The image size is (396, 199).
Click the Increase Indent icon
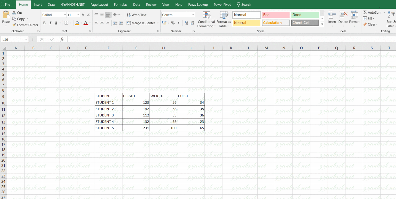point(121,23)
